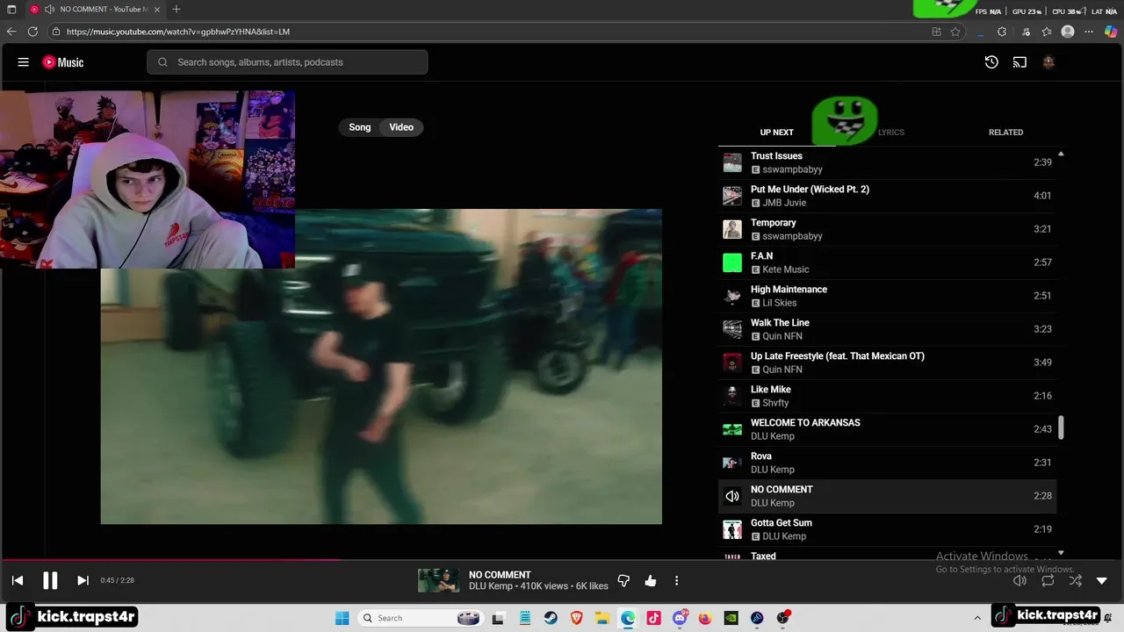1124x632 pixels.
Task: Mute the player volume
Action: pyautogui.click(x=1020, y=580)
